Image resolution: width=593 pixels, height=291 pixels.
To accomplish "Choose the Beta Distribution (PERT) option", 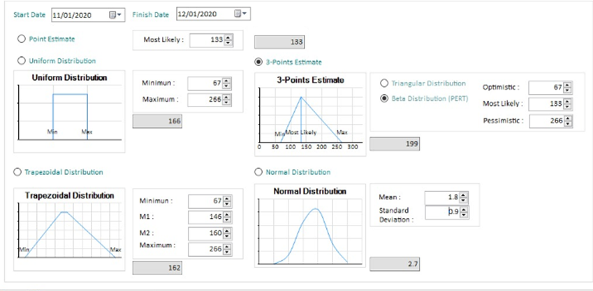I will click(384, 98).
